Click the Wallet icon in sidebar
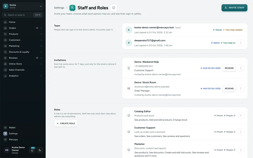The height and width of the screenshot is (158, 253). 5,127
